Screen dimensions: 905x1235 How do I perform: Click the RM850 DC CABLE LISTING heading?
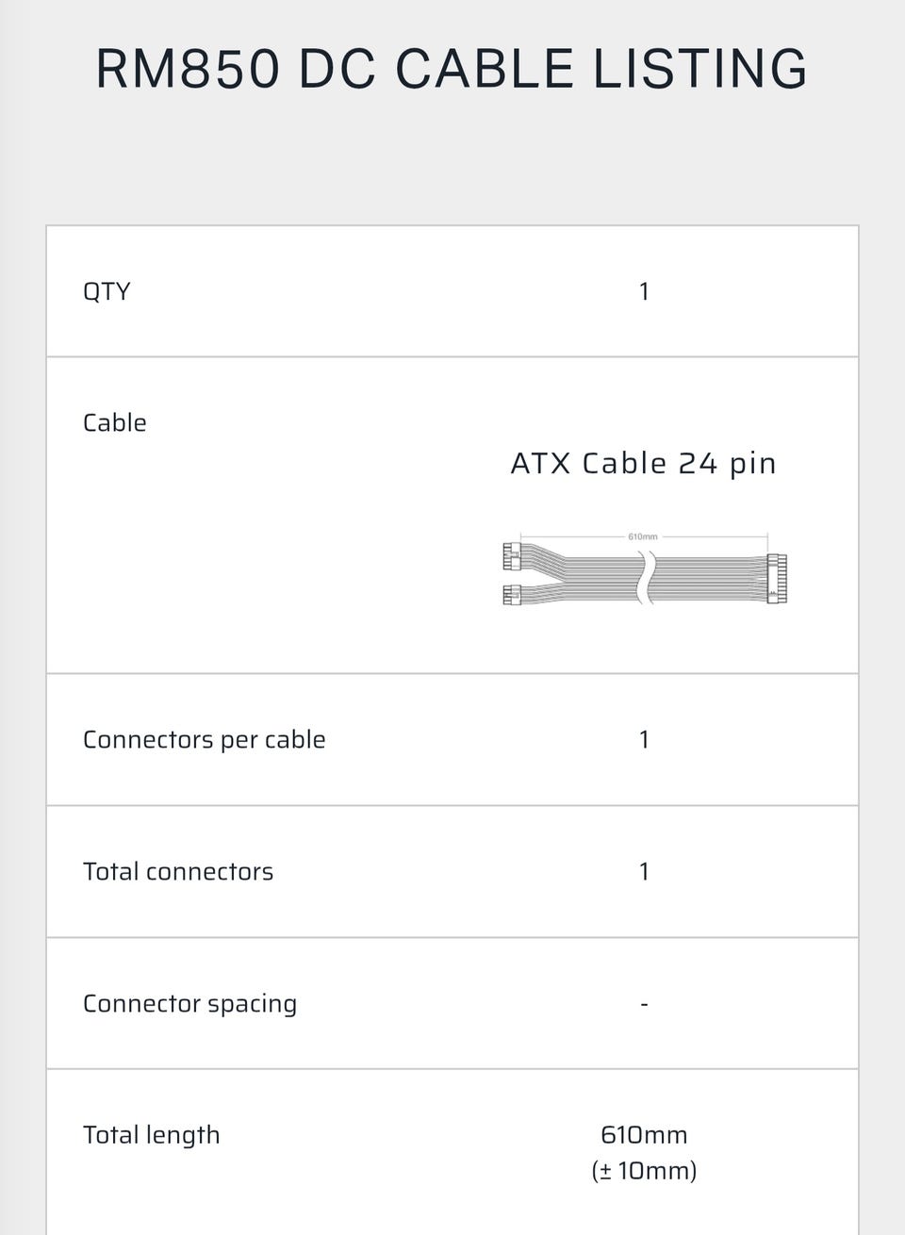[452, 70]
